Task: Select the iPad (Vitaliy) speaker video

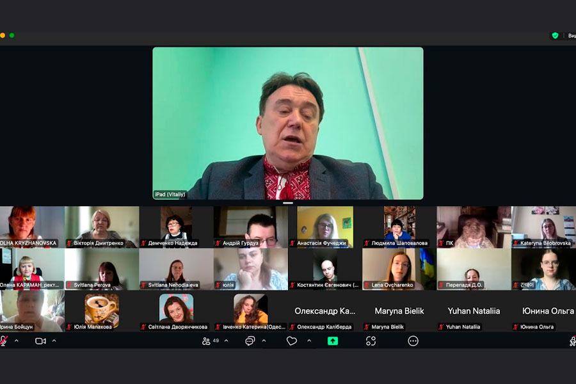Action: (288, 124)
